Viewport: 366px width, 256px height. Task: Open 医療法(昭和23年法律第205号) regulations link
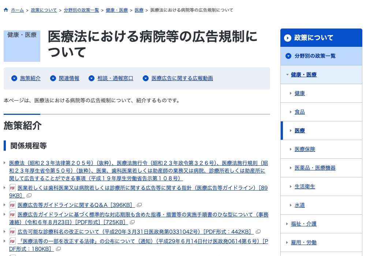pos(138,171)
